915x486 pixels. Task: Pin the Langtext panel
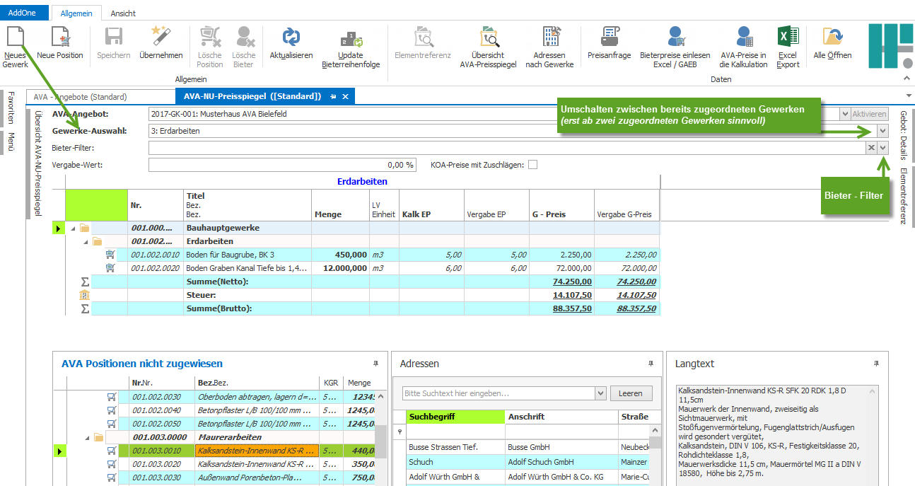tap(876, 364)
